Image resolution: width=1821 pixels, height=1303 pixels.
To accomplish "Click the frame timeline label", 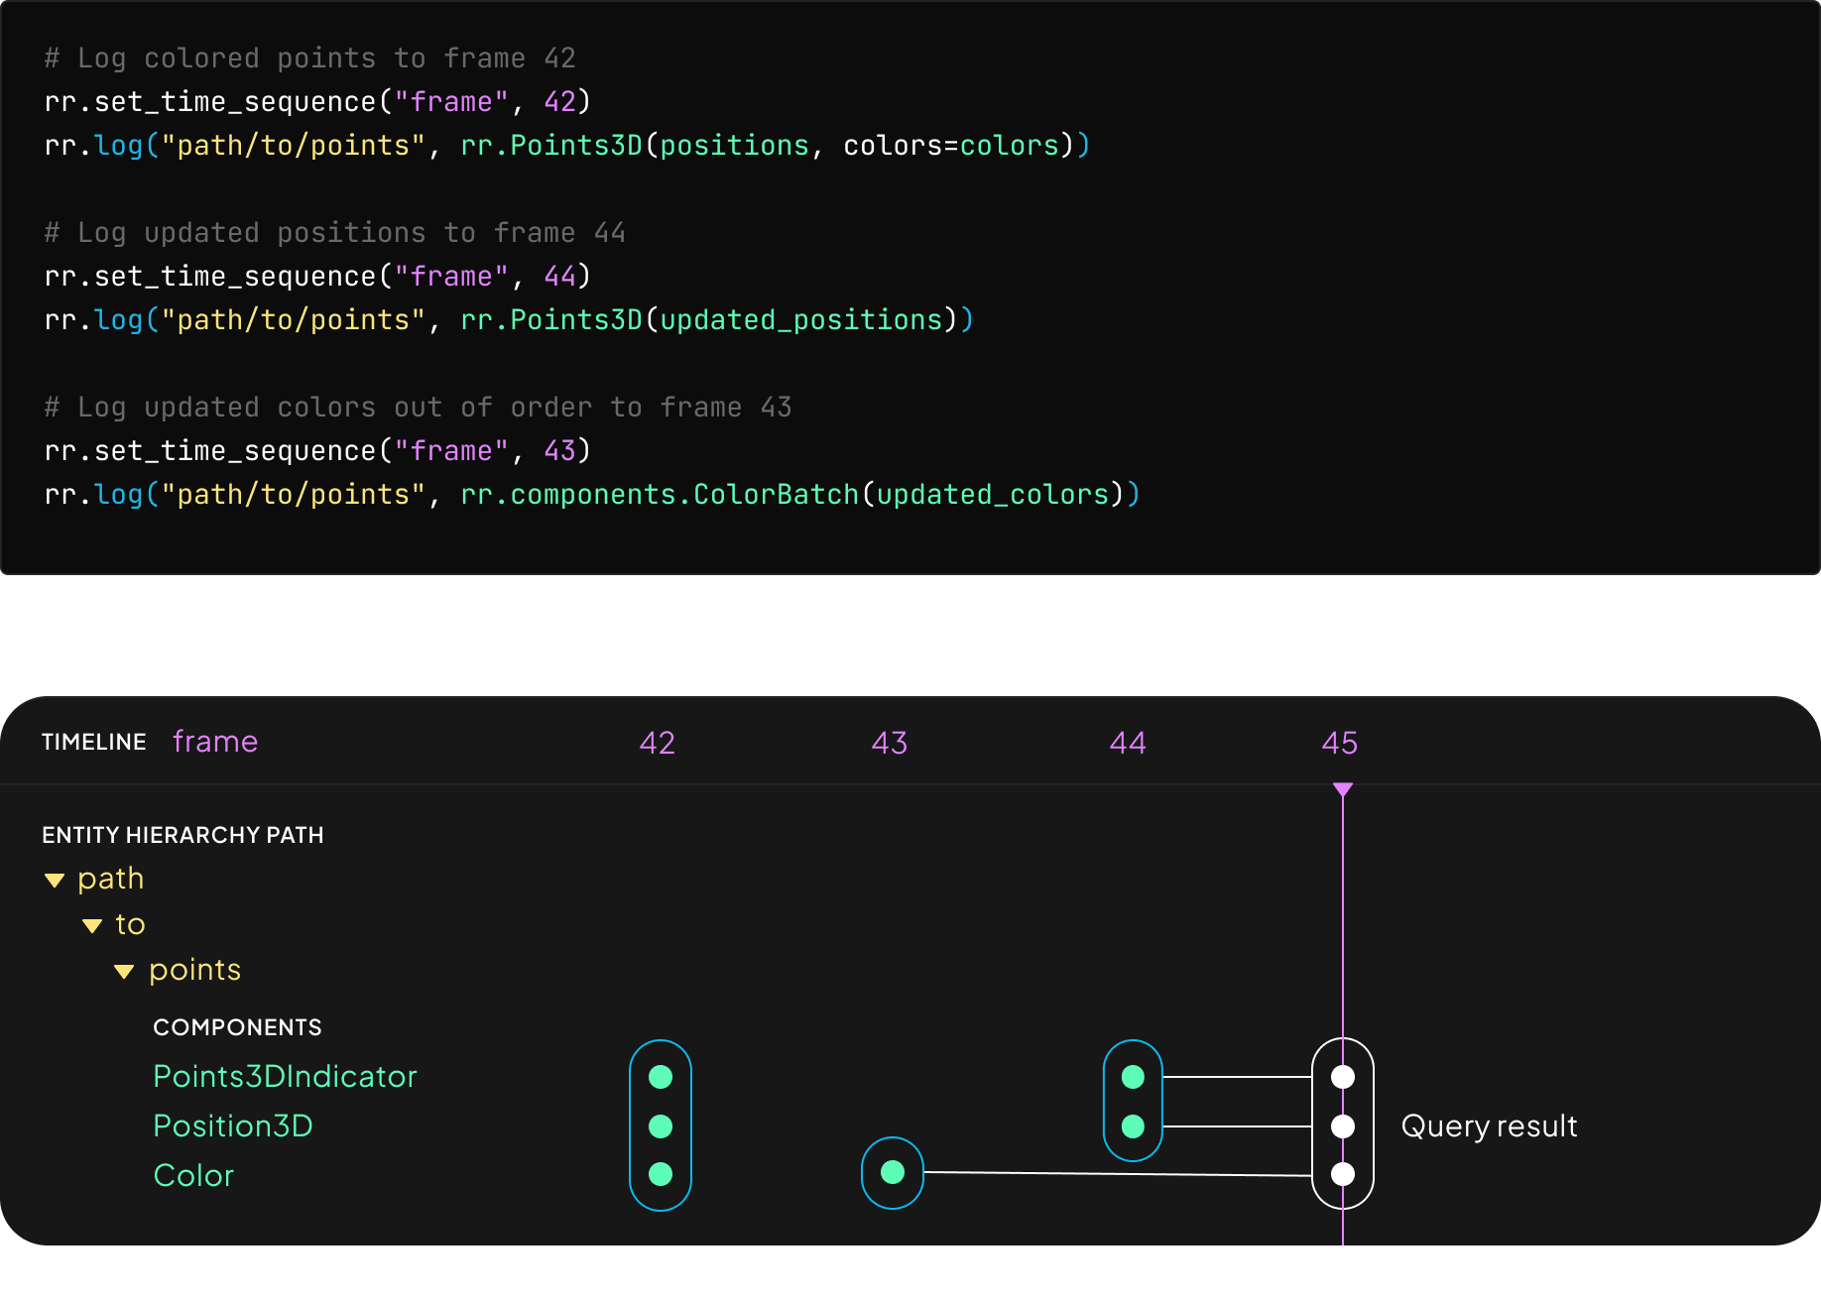I will click(214, 741).
